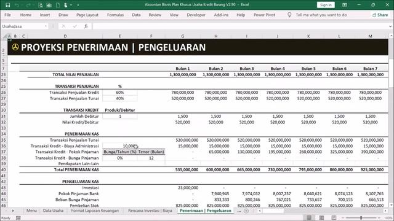Switch to the View tab
This screenshot has width=394, height=221.
174,15
